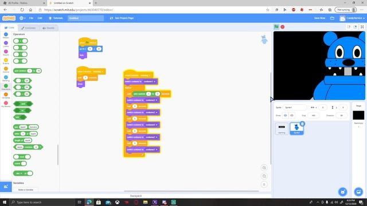
Task: Enter full screen stage mode
Action: point(362,27)
